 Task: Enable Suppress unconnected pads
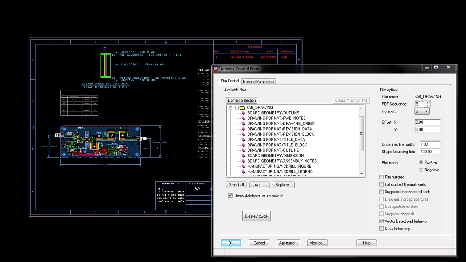tap(382, 192)
